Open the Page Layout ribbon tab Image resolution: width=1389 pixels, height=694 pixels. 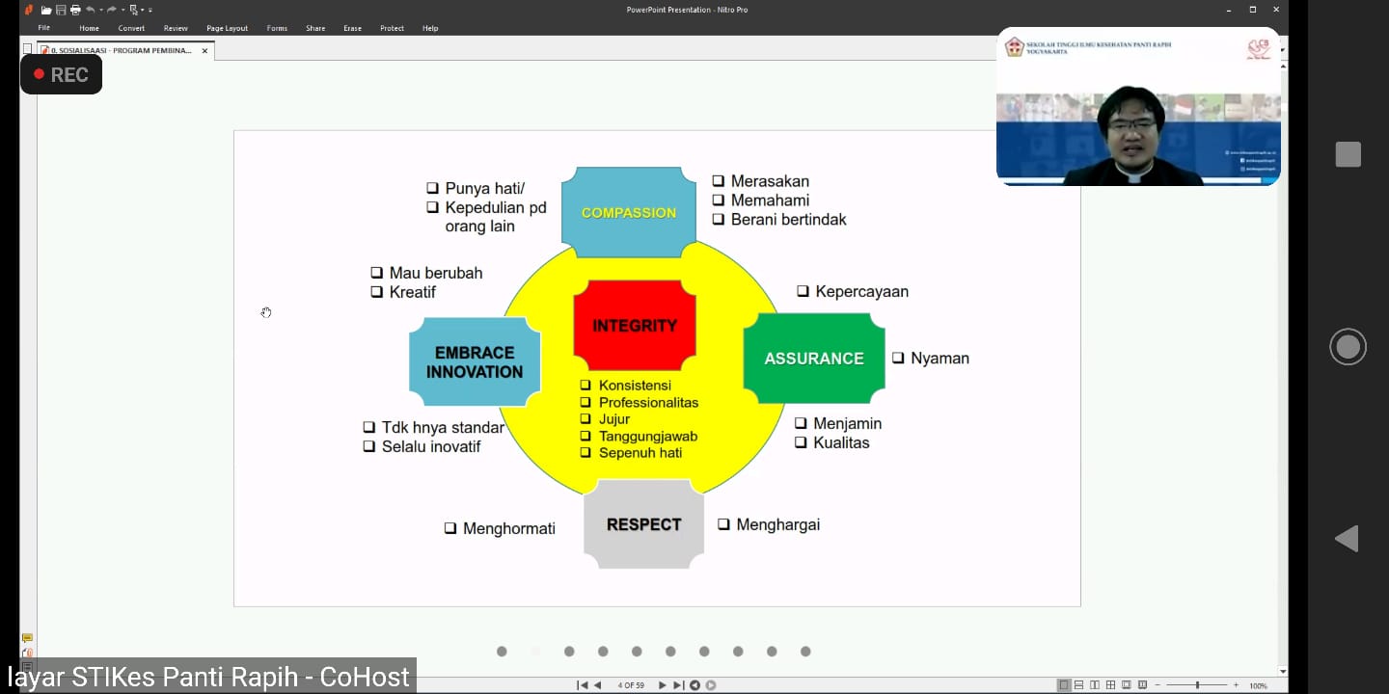[x=227, y=28]
